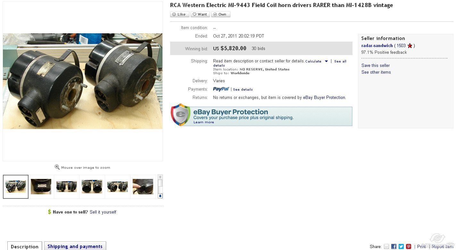Toggle the Like button
456x250 pixels.
(x=180, y=14)
